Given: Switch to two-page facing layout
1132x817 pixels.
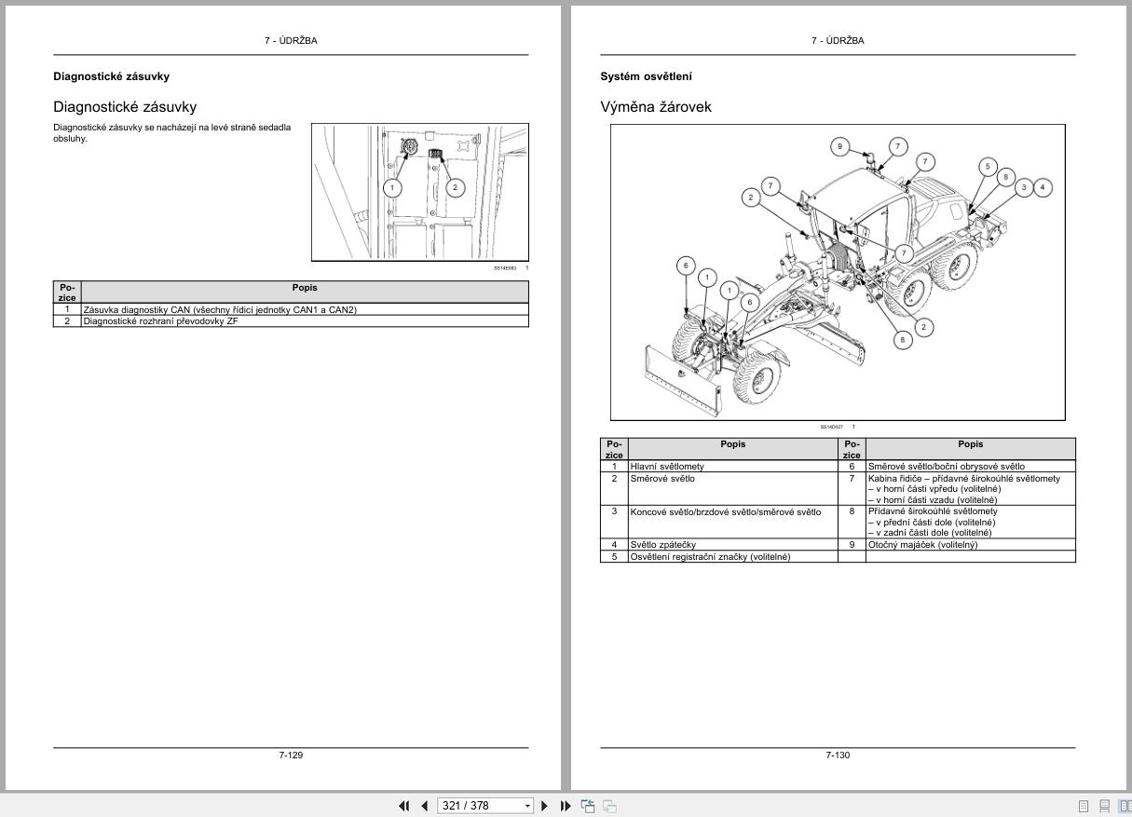Looking at the screenshot, I should 1125,806.
